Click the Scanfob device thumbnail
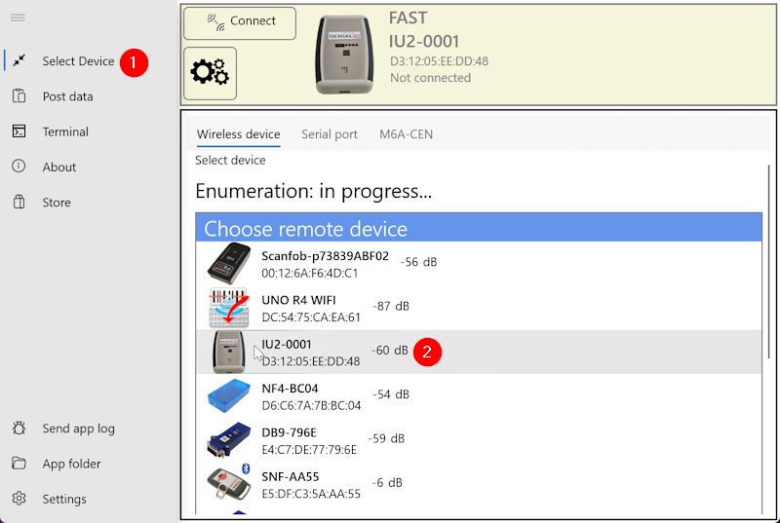The image size is (780, 523). [229, 263]
